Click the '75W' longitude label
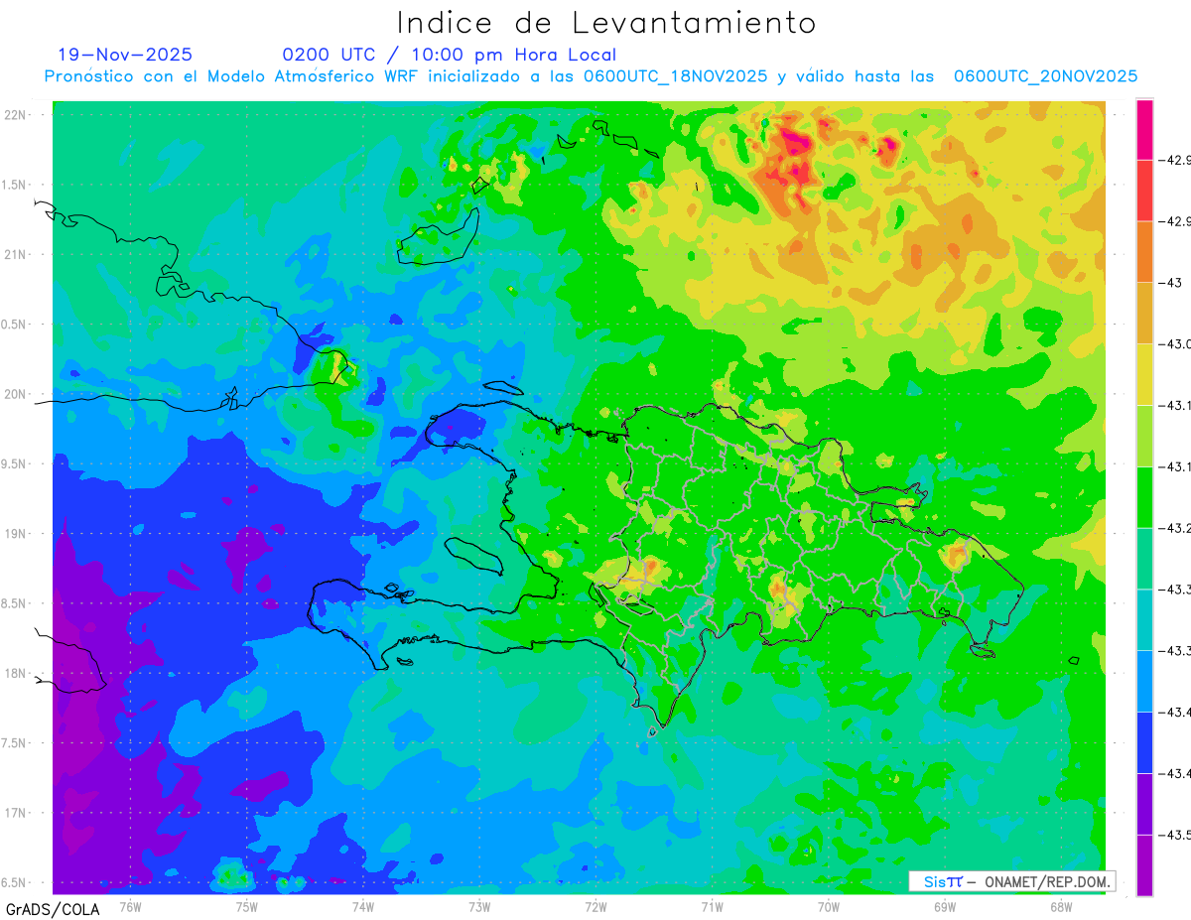The height and width of the screenshot is (920, 1191). tap(246, 906)
